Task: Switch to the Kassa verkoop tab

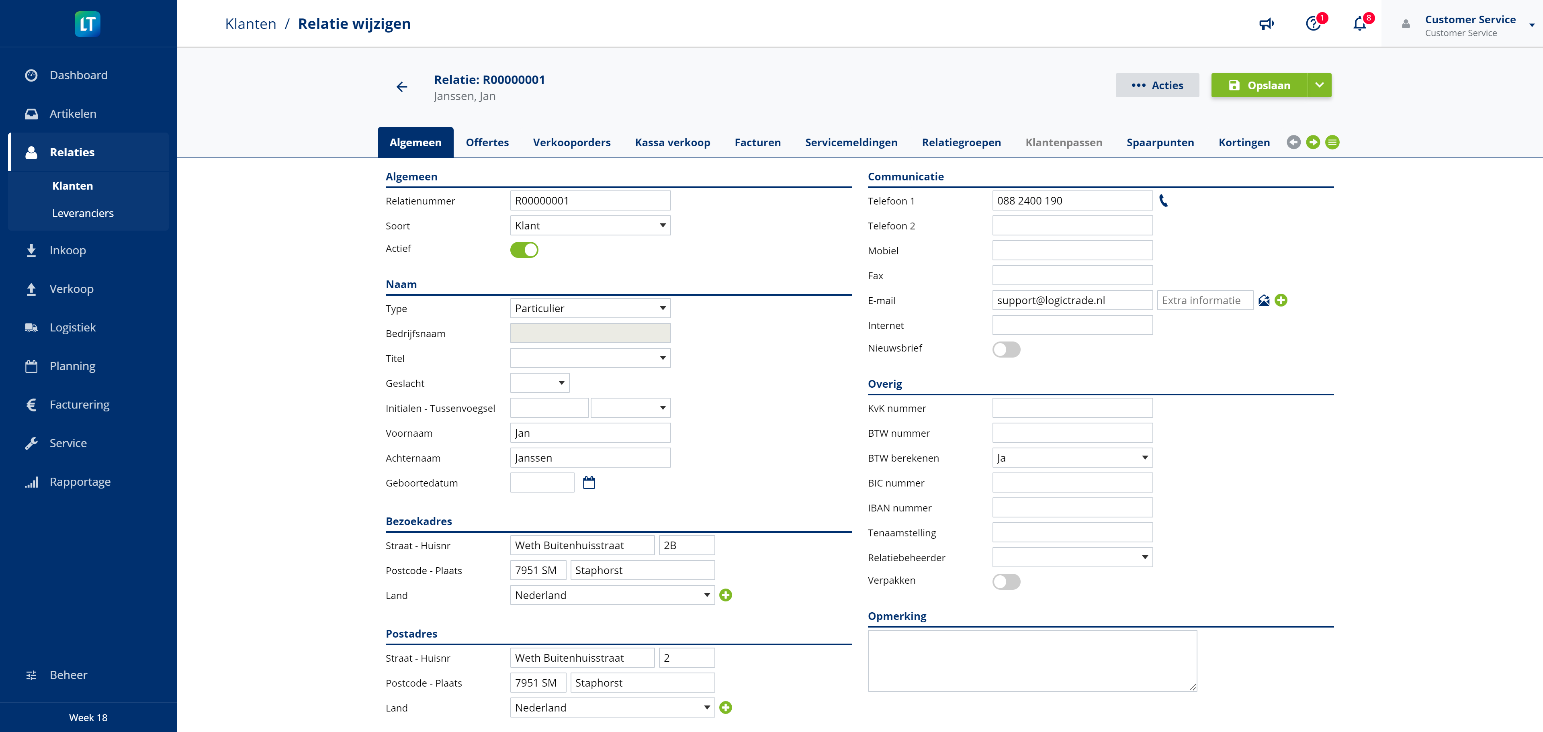Action: click(x=672, y=143)
